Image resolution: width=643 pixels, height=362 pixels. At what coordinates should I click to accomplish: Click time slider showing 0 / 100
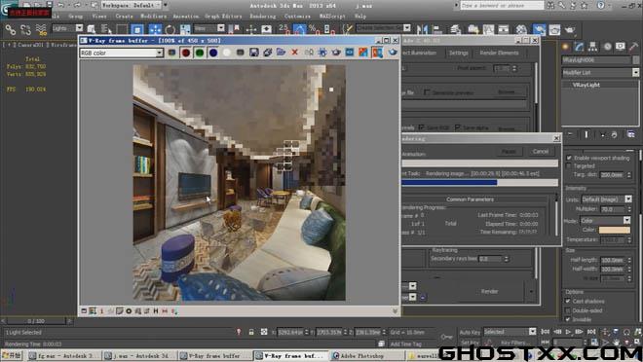(36, 321)
